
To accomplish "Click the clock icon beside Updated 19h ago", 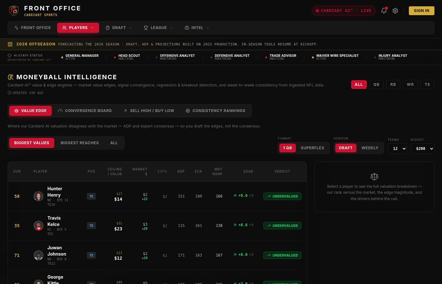I will pos(9,93).
